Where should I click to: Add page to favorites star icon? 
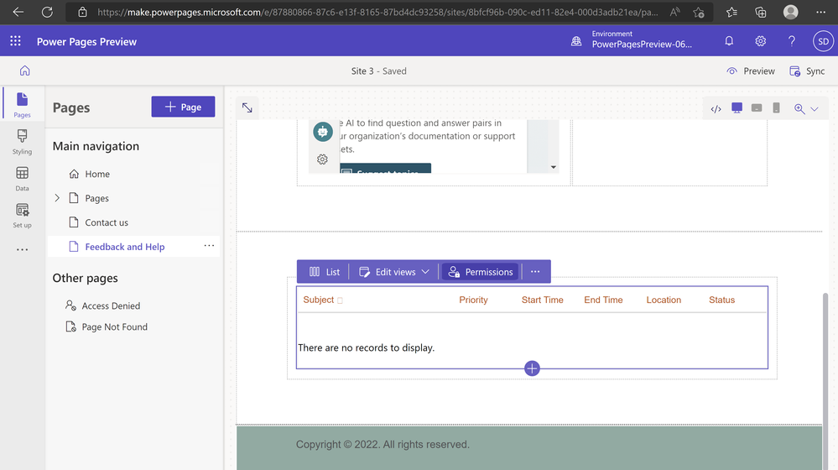pyautogui.click(x=698, y=12)
